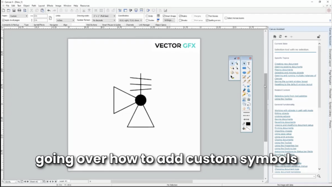The width and height of the screenshot is (332, 187).
Task: Click the Back arrow in Canvas Assistant
Action: (x=286, y=37)
